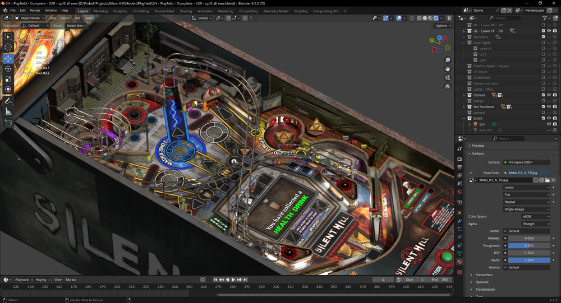561x303 pixels.
Task: Hide Not Rendered collection in viewport
Action: [x=549, y=107]
